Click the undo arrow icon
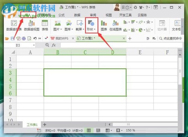188x137 pixels. coord(35,39)
